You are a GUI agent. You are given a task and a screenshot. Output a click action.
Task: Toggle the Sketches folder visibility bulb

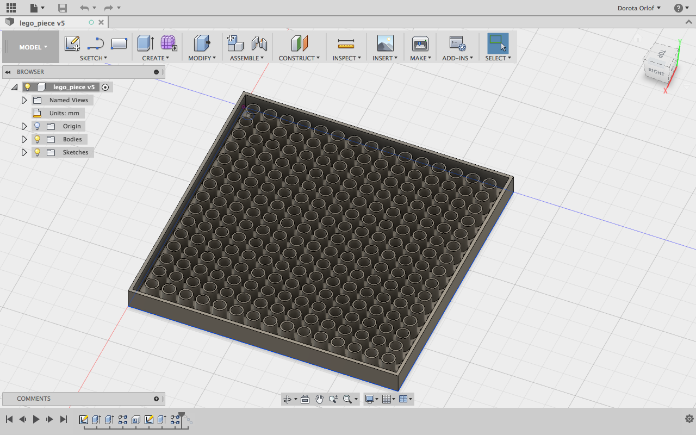[36, 152]
